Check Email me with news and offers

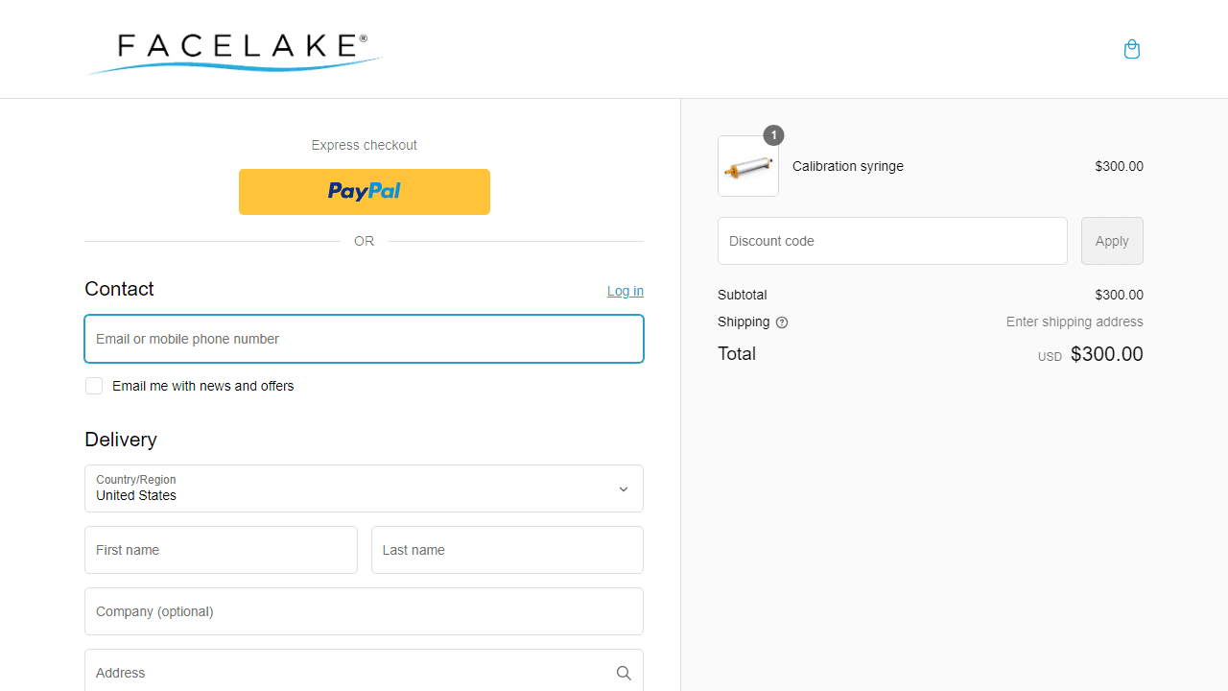(x=94, y=386)
